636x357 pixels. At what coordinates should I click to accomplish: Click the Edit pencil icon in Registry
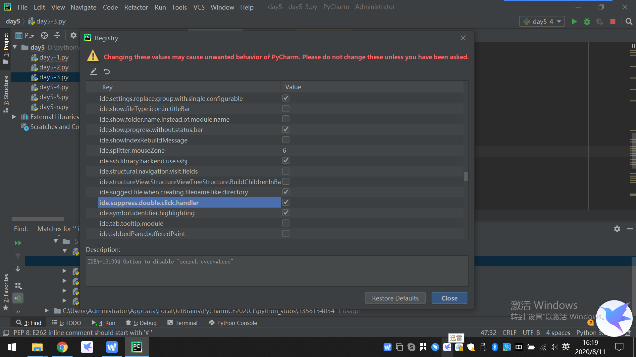(x=93, y=71)
